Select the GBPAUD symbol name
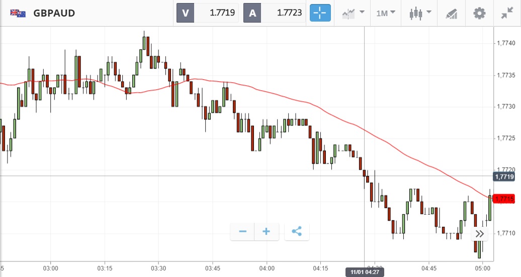Screen dimensions: 521x277 coord(54,14)
